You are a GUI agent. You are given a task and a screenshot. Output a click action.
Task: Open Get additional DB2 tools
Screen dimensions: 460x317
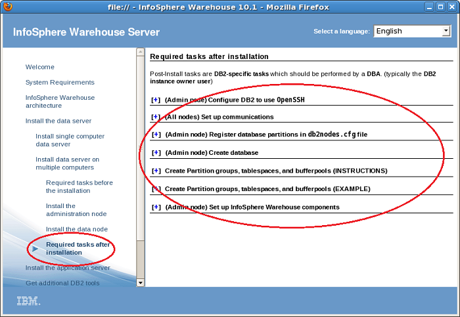62,283
